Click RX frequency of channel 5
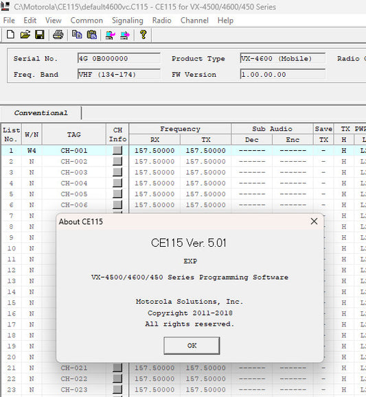The height and width of the screenshot is (397, 366). click(155, 194)
